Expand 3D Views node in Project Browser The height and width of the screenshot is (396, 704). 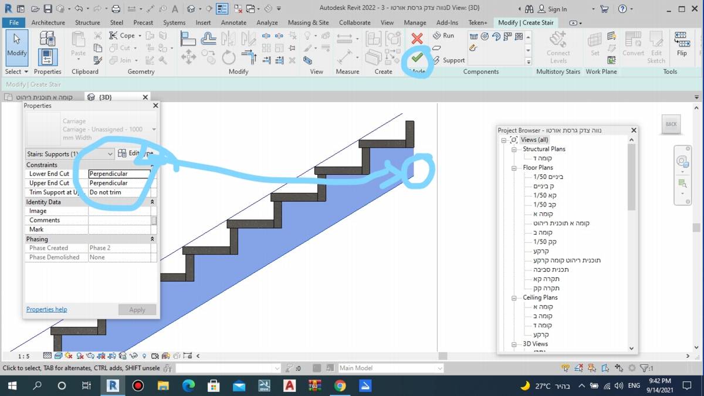[x=513, y=344]
